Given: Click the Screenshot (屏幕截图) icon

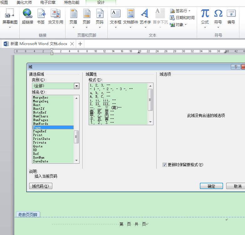Looking at the screenshot, I should (x=10, y=13).
